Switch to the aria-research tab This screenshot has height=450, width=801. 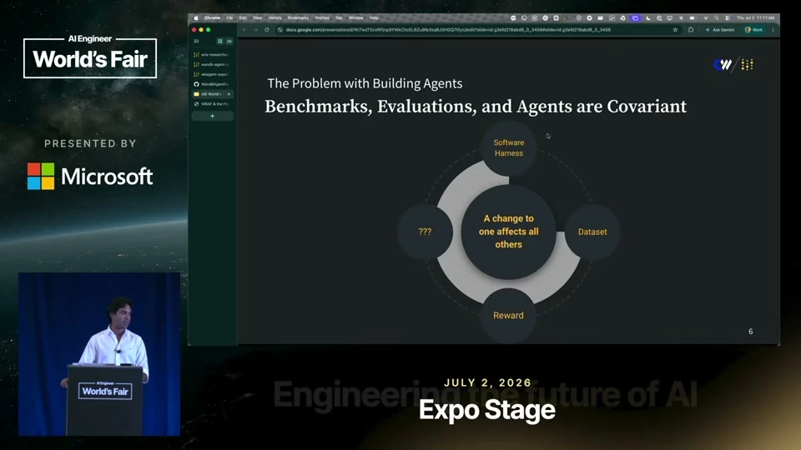[x=212, y=55]
